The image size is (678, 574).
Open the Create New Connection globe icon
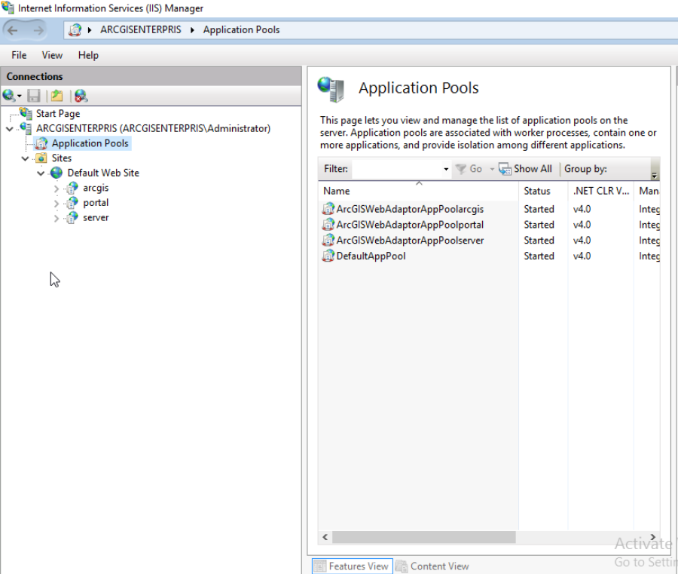(8, 95)
